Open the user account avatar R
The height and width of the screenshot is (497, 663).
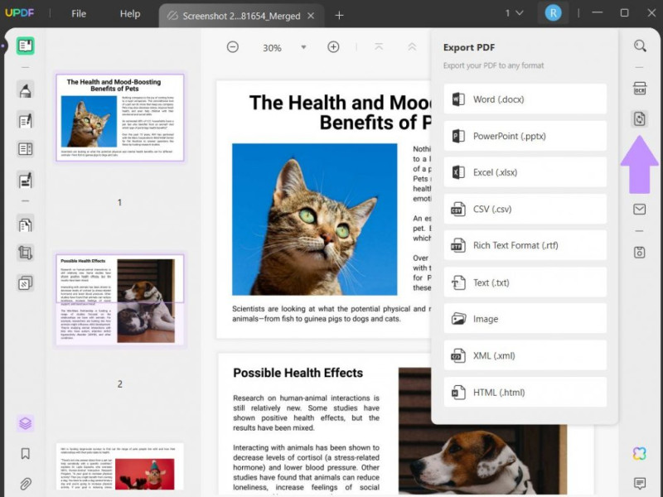point(553,13)
